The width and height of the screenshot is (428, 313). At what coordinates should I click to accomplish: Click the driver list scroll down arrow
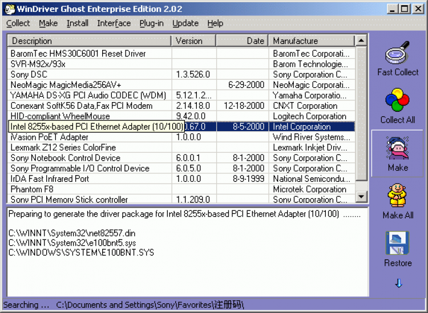(x=361, y=196)
